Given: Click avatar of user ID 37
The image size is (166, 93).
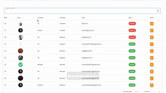Looking at the screenshot, I should pyautogui.click(x=20, y=30).
